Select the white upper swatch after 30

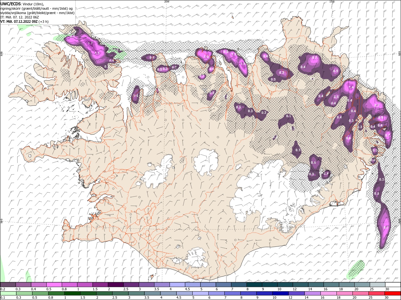pyautogui.click(x=393, y=285)
